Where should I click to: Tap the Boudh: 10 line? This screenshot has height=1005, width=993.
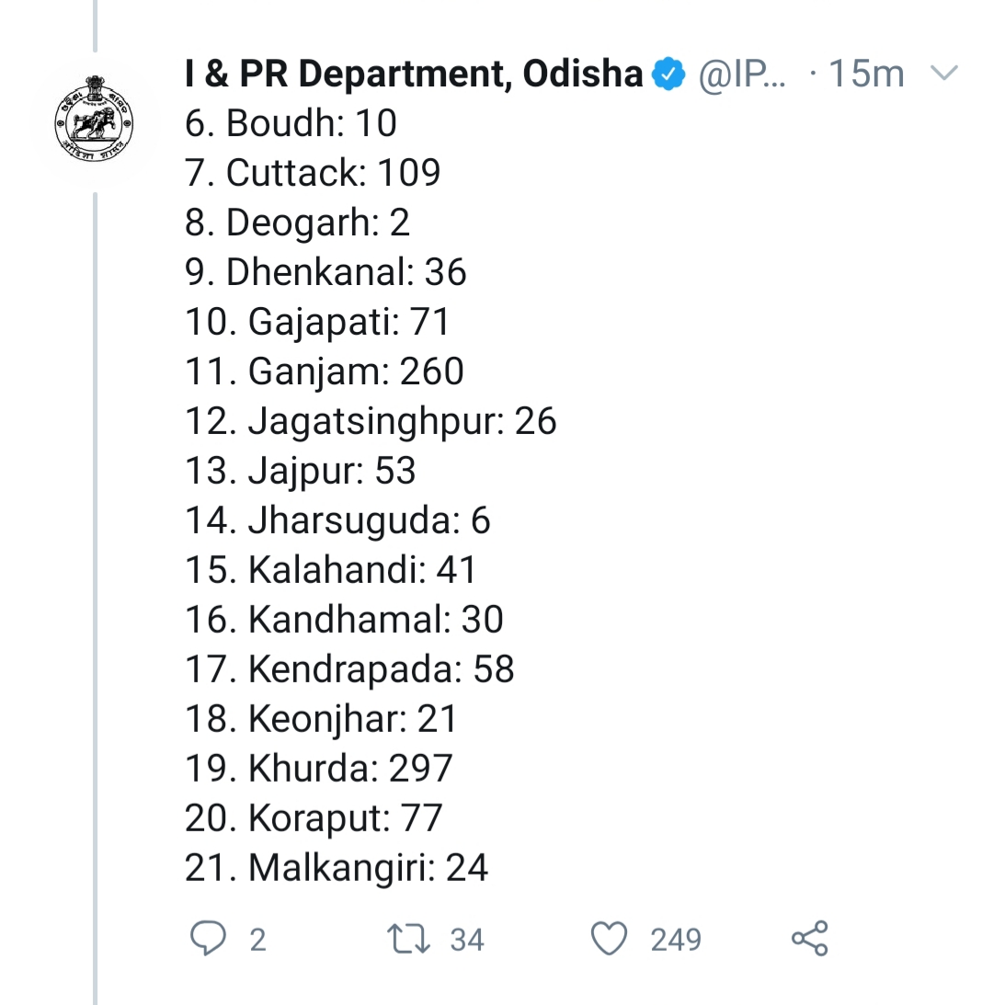(x=291, y=122)
